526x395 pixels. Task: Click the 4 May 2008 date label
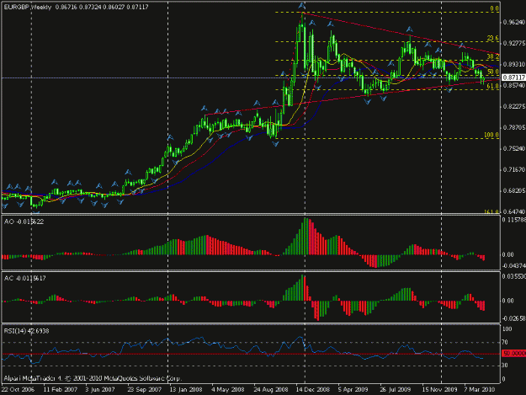click(228, 390)
